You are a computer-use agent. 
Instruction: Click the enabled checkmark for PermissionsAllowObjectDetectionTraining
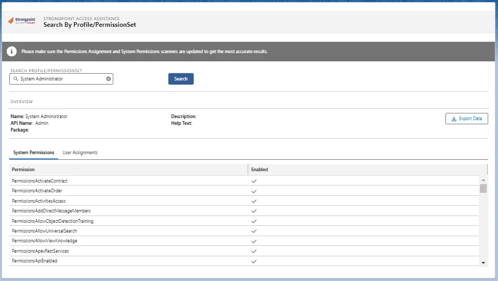[x=254, y=221]
